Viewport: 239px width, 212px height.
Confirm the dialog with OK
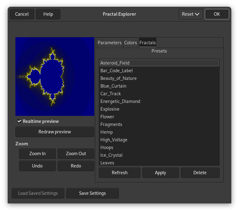[217, 14]
